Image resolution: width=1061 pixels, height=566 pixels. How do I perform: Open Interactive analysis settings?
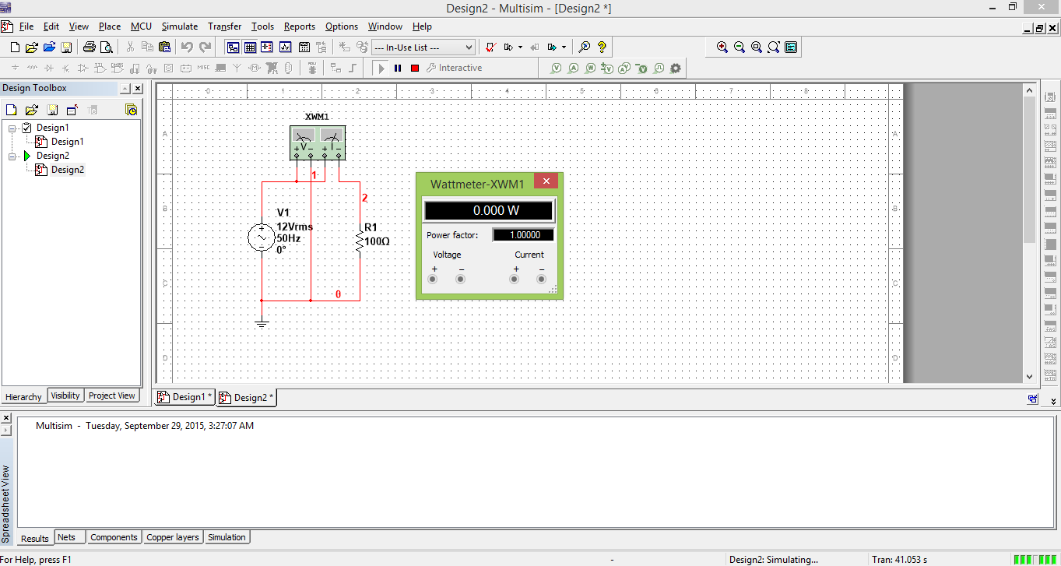(x=455, y=68)
